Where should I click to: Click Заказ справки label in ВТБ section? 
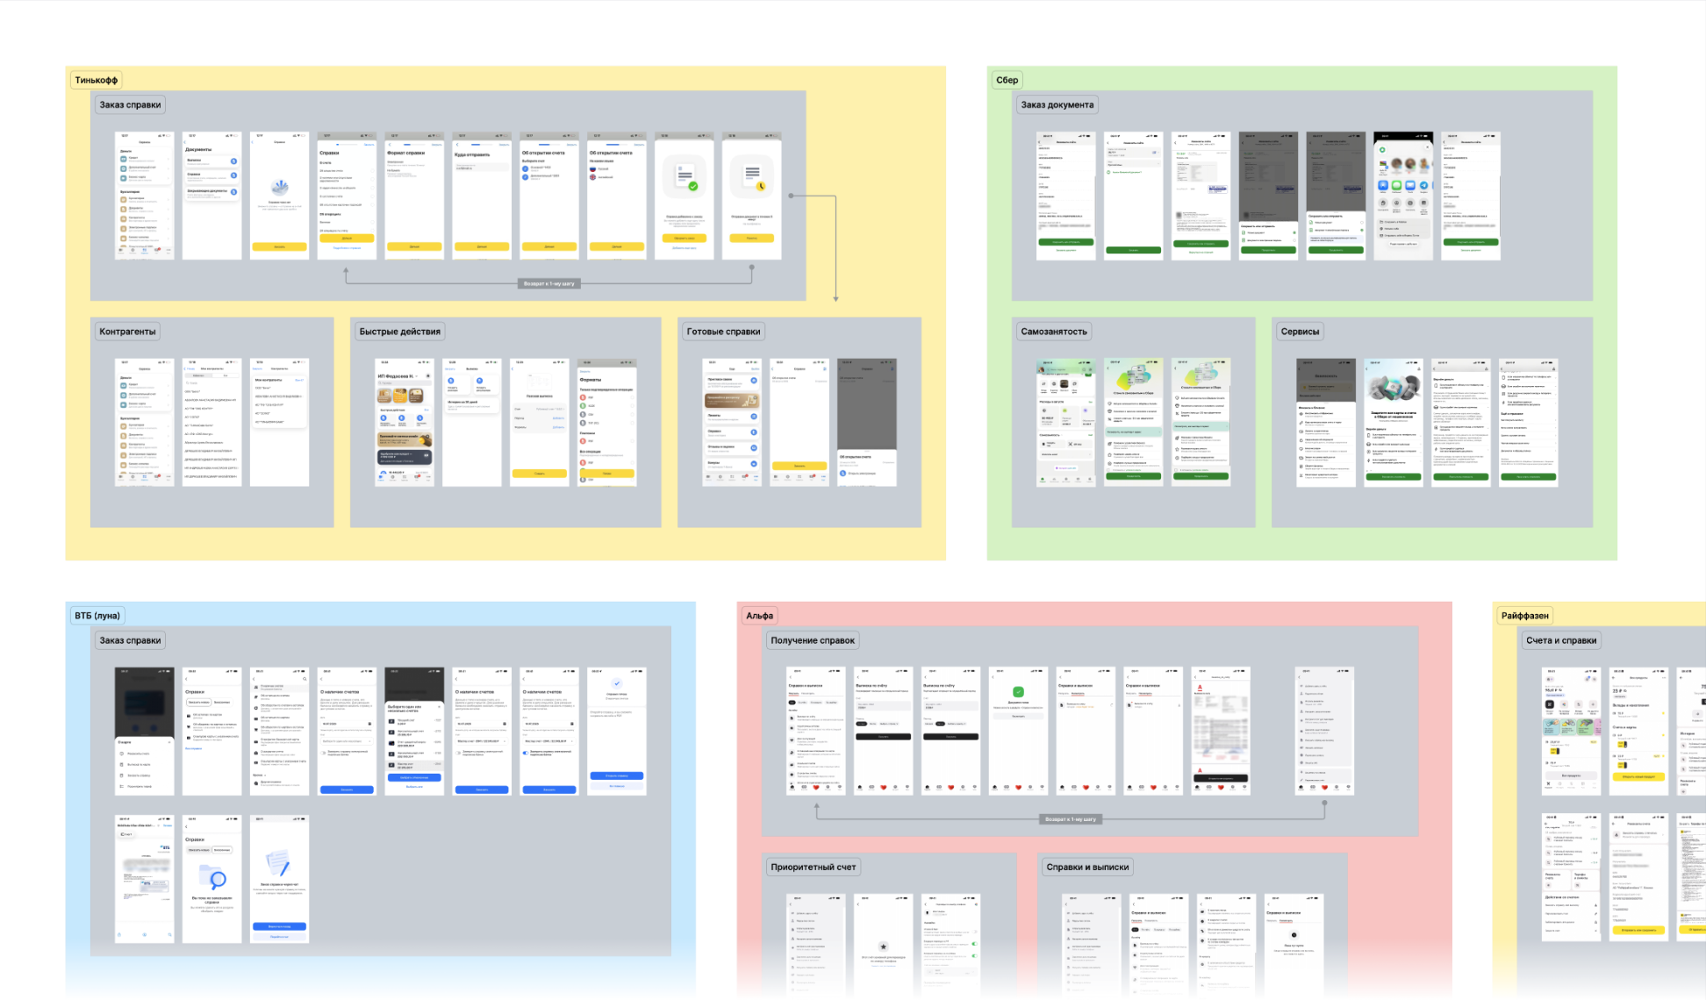(x=130, y=640)
